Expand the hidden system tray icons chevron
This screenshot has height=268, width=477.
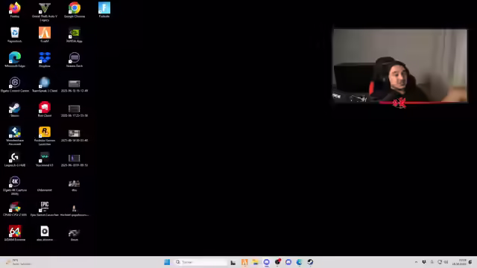point(416,262)
